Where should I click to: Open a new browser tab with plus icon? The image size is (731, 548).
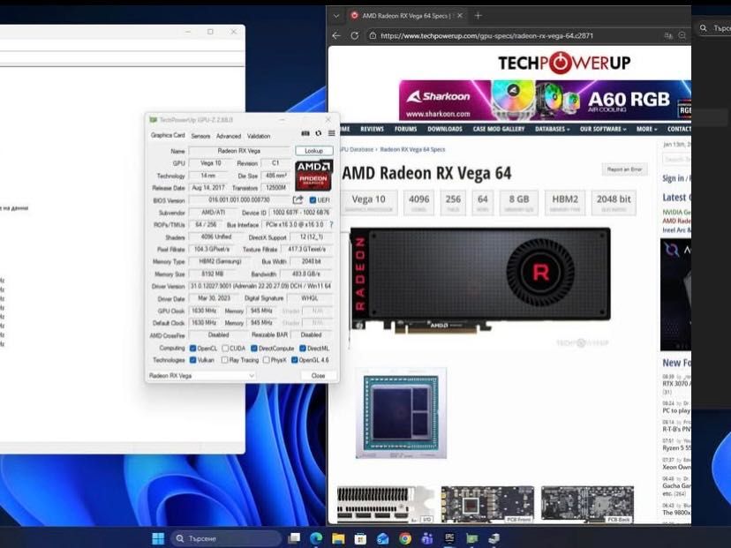click(x=478, y=15)
